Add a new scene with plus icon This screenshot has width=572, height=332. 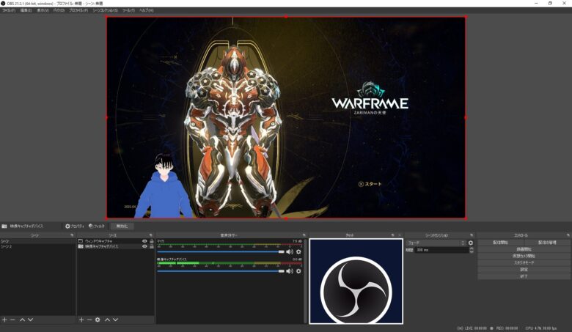click(4, 320)
